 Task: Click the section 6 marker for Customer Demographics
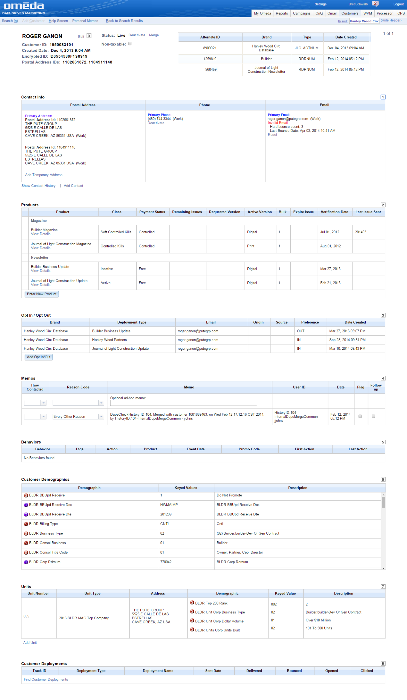point(383,479)
